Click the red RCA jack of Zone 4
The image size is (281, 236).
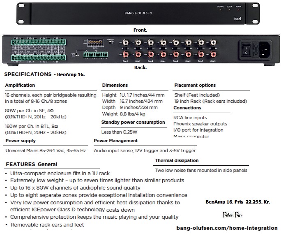pos(163,54)
